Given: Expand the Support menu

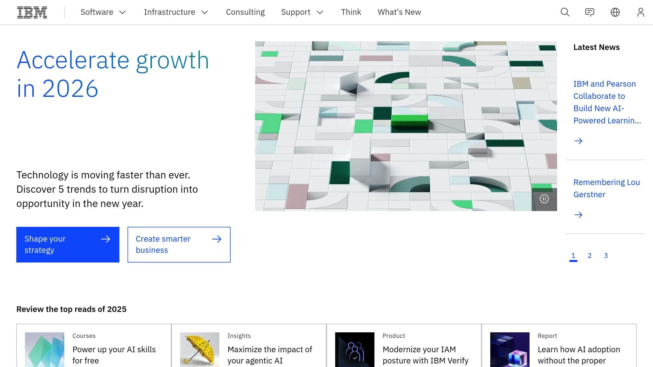Looking at the screenshot, I should tap(302, 12).
